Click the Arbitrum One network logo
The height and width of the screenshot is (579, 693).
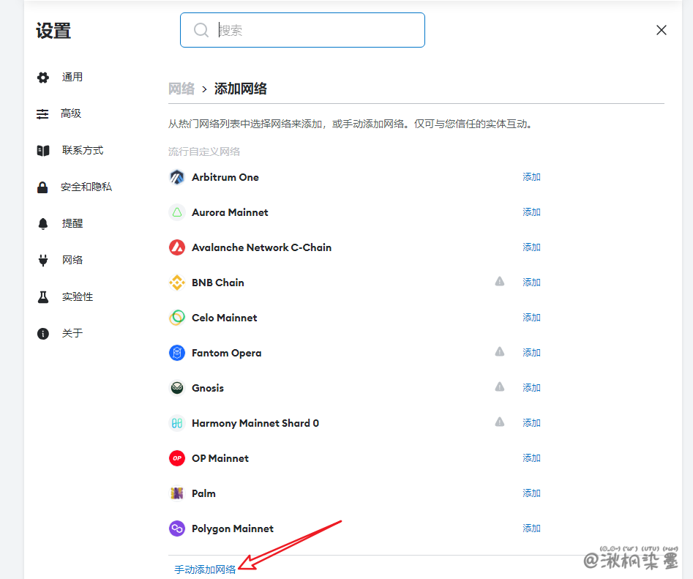(x=176, y=177)
